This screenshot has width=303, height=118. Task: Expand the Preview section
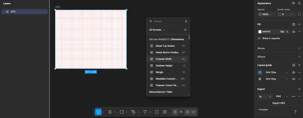(263, 110)
